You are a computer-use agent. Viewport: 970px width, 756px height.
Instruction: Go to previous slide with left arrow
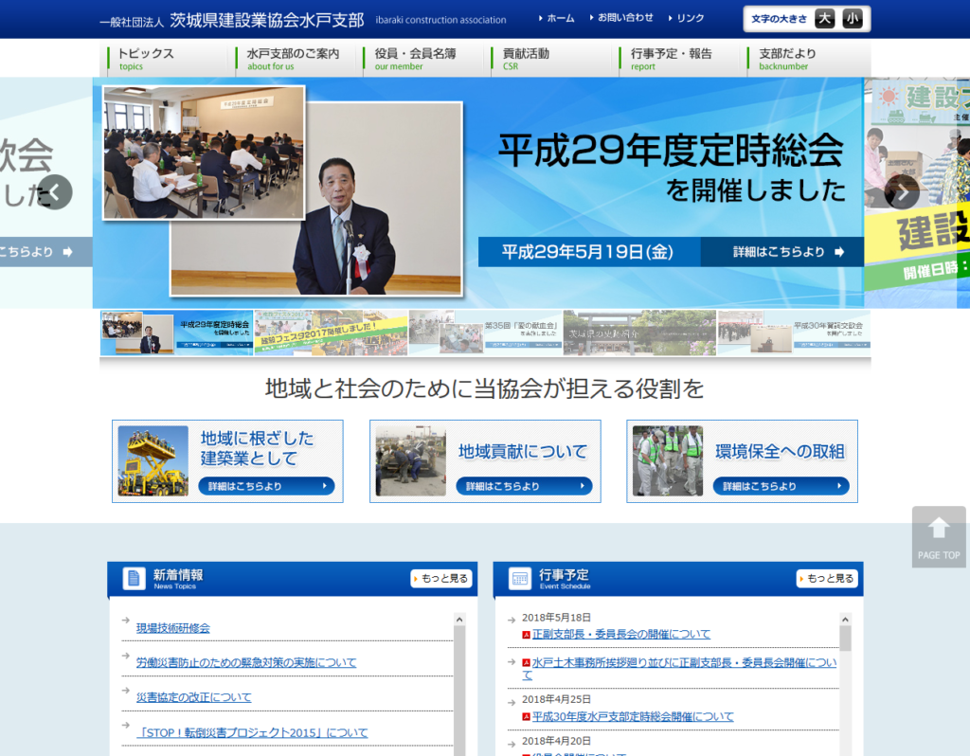click(x=55, y=192)
